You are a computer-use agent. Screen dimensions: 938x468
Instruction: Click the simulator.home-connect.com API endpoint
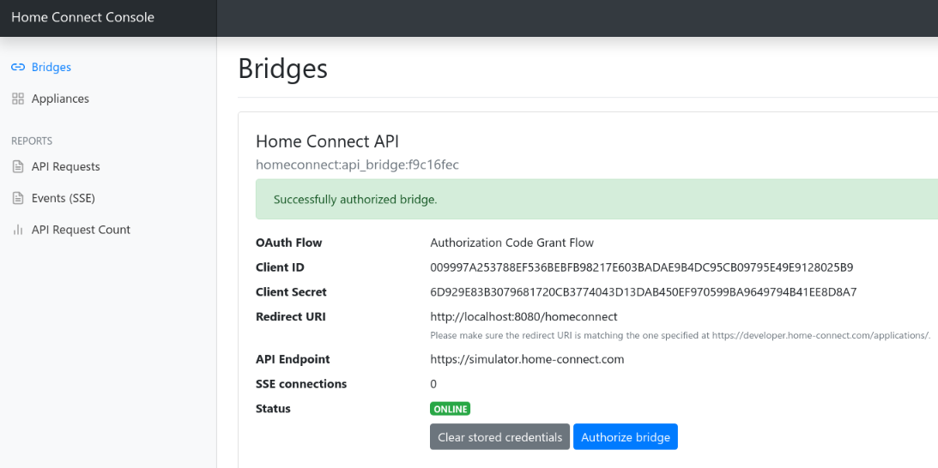(527, 359)
